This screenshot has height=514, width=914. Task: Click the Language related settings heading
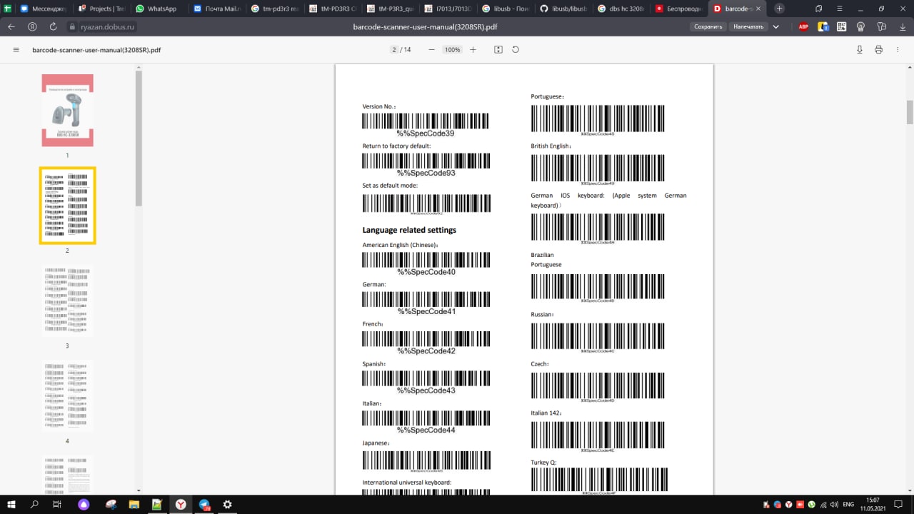click(409, 230)
